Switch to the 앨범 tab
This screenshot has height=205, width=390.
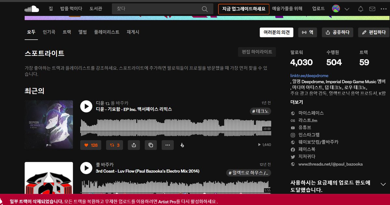pyautogui.click(x=83, y=32)
